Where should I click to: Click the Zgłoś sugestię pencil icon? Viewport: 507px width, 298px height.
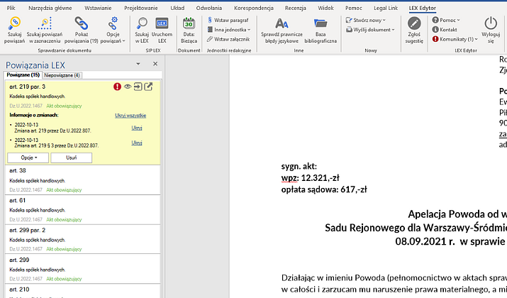pos(415,26)
